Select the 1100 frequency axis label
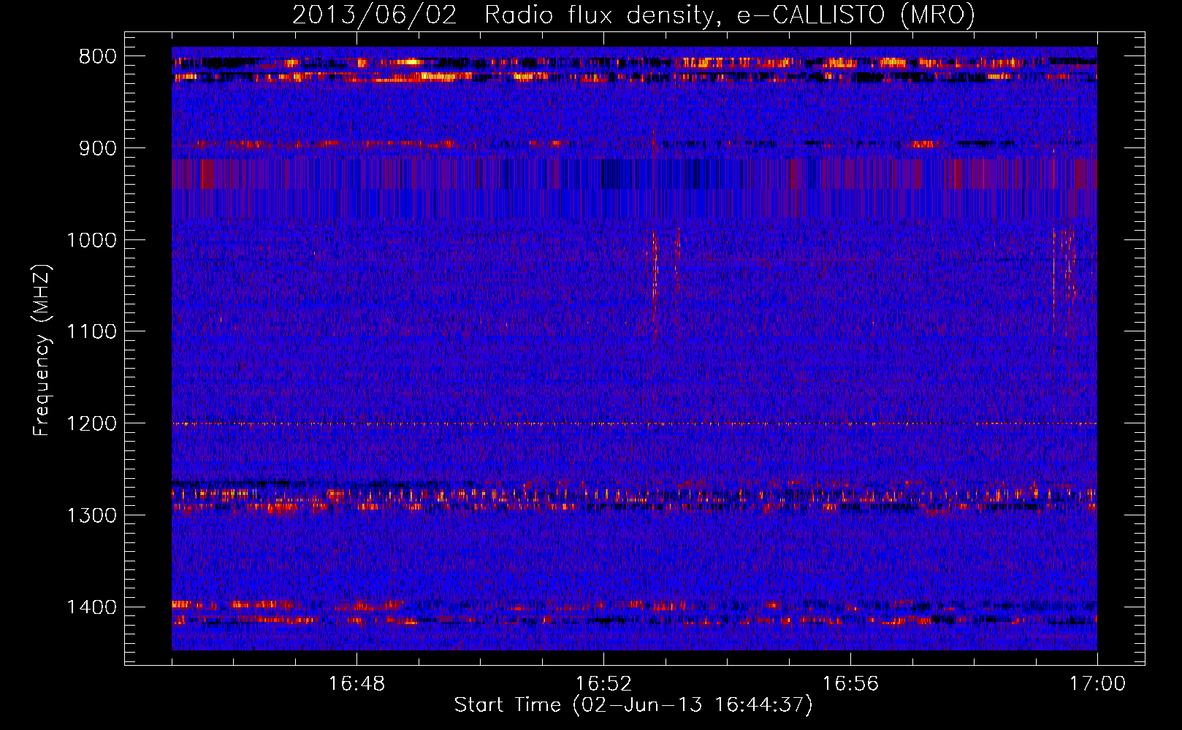Image resolution: width=1182 pixels, height=730 pixels. coord(91,332)
